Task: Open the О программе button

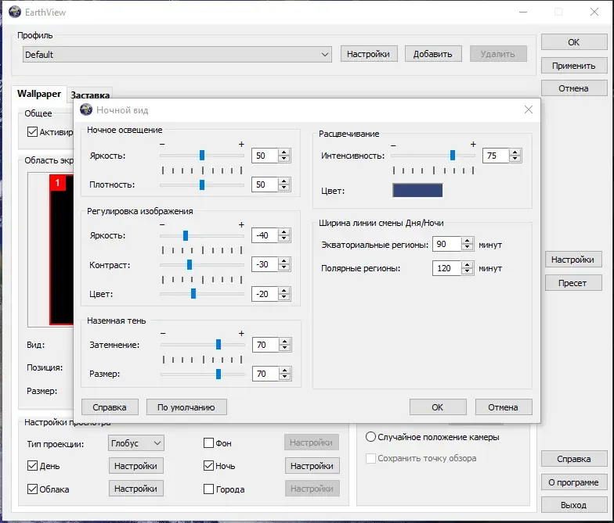Action: coord(573,482)
